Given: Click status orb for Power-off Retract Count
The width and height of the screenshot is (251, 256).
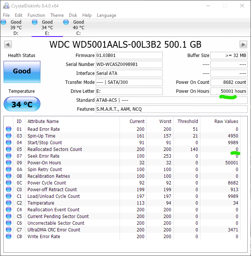Looking at the screenshot, I should pos(9,189).
